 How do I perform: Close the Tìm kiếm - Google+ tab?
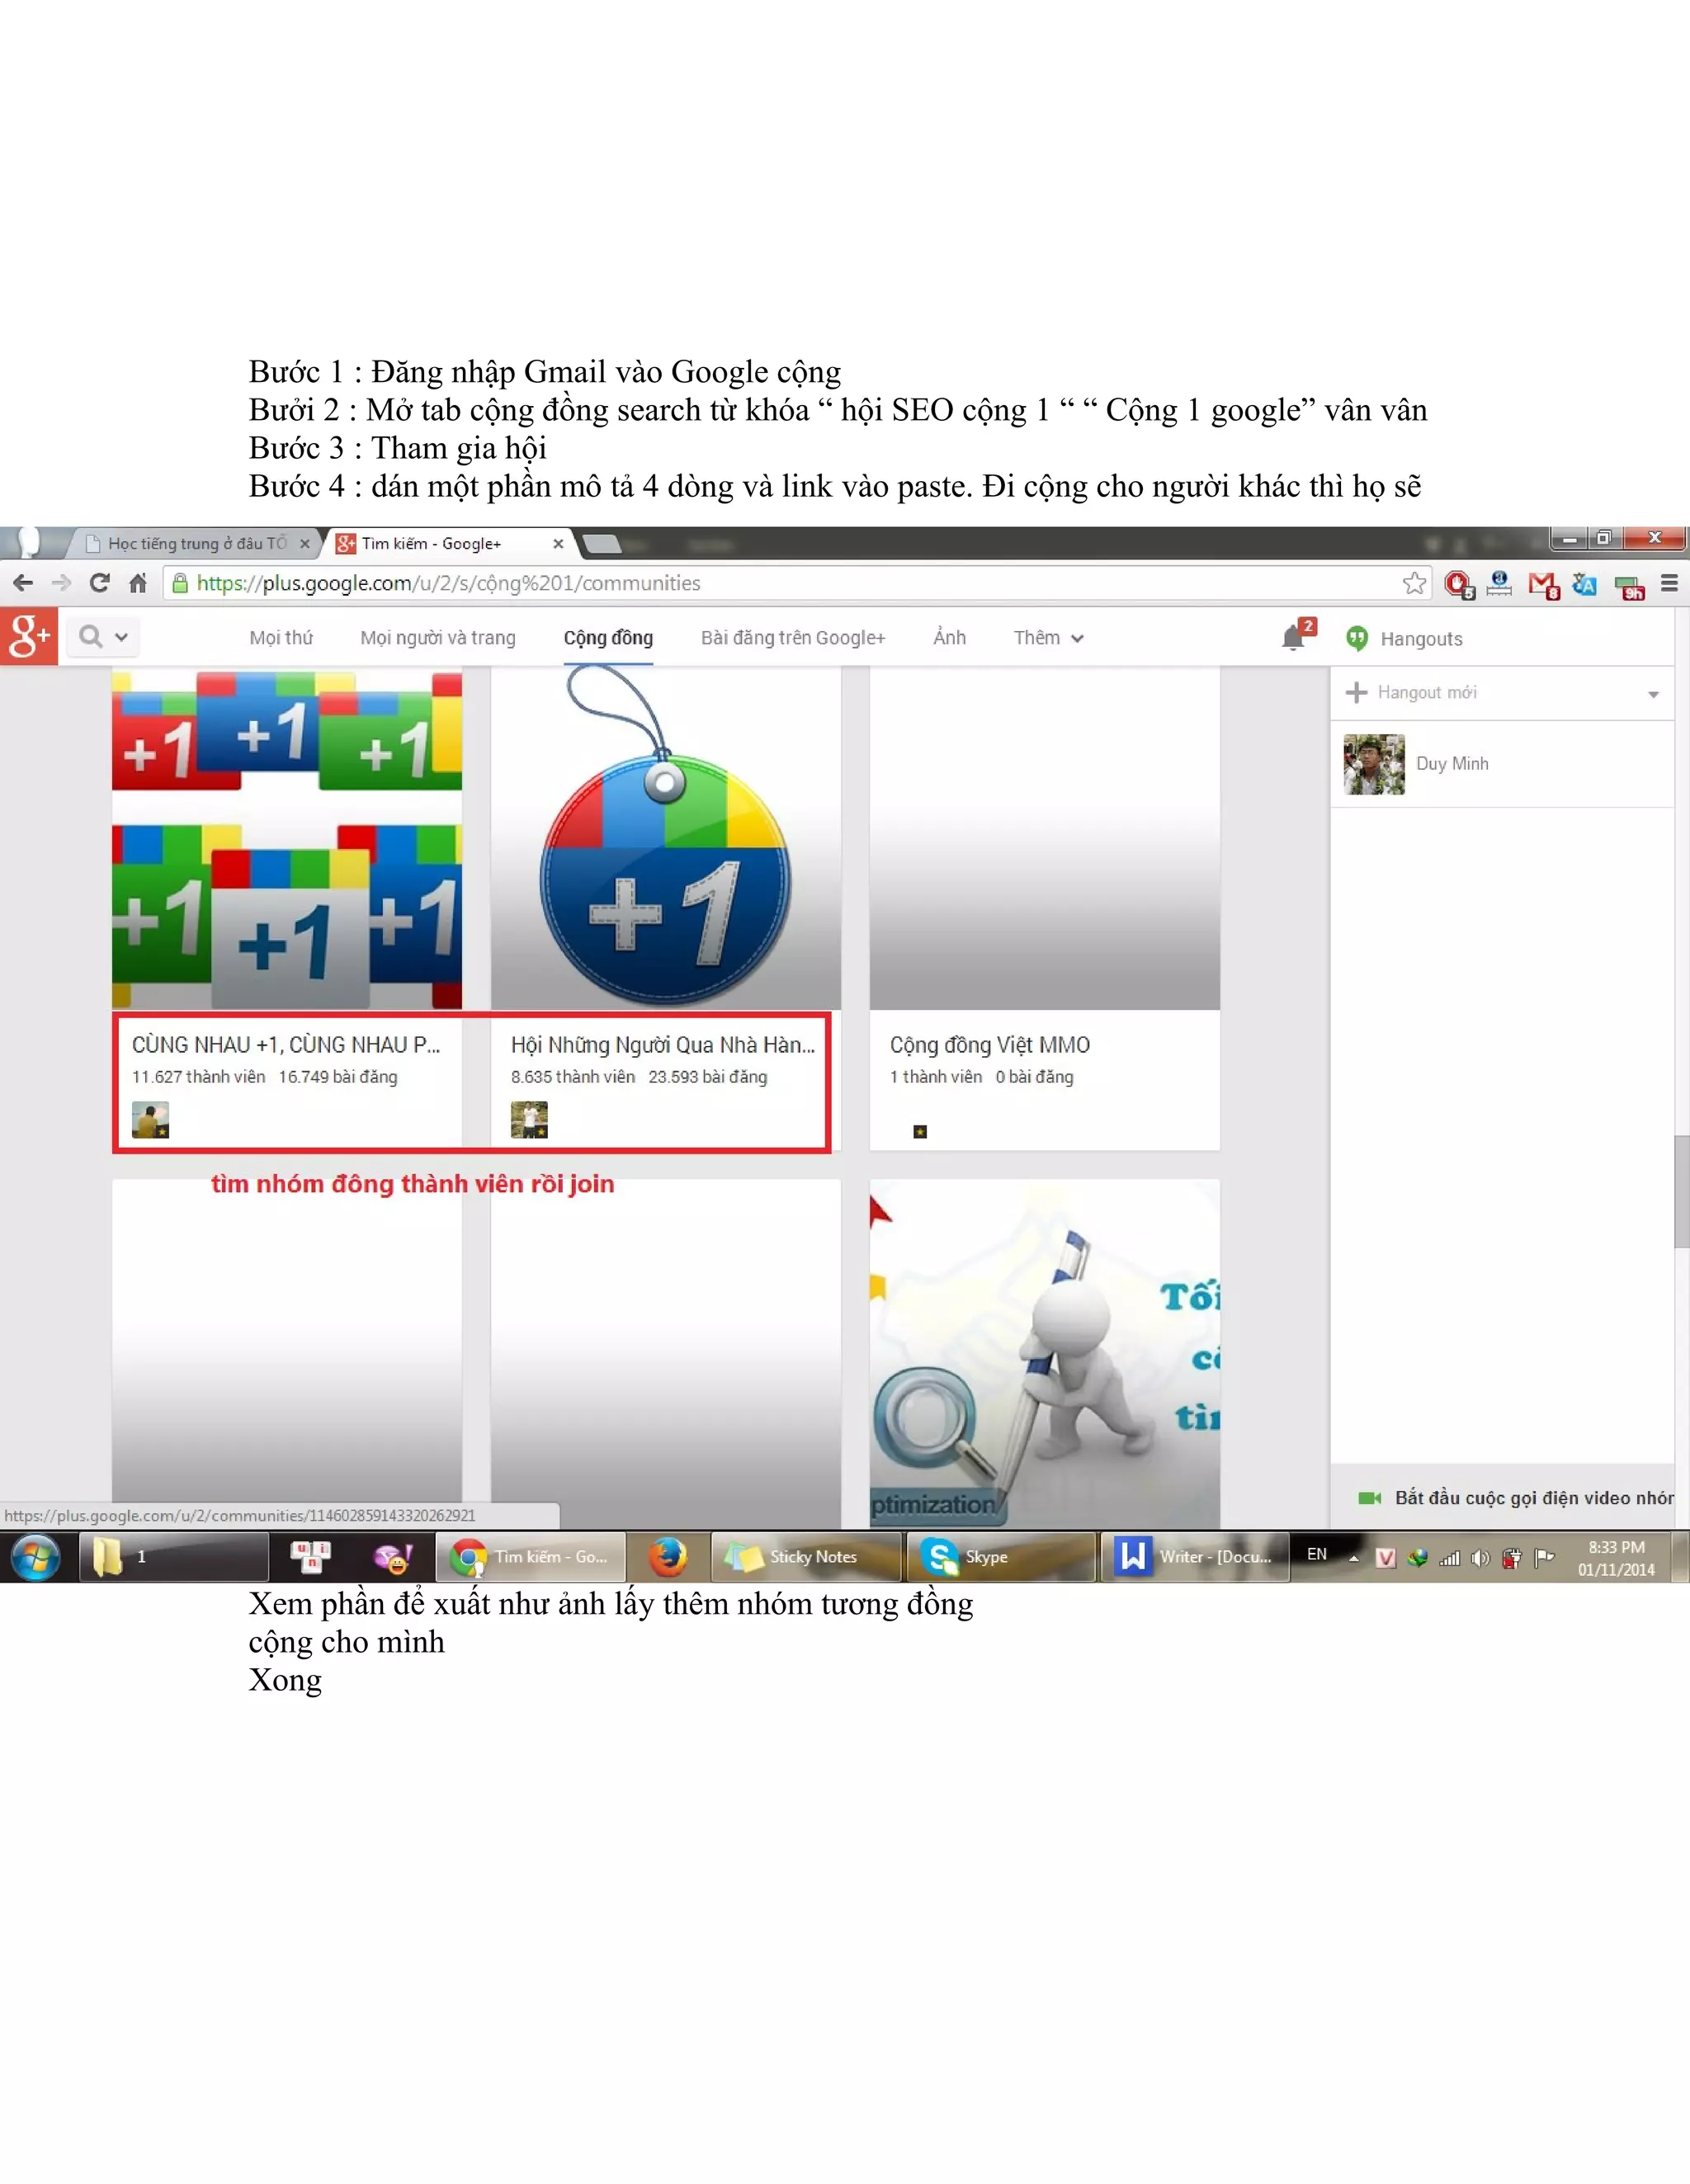(558, 543)
